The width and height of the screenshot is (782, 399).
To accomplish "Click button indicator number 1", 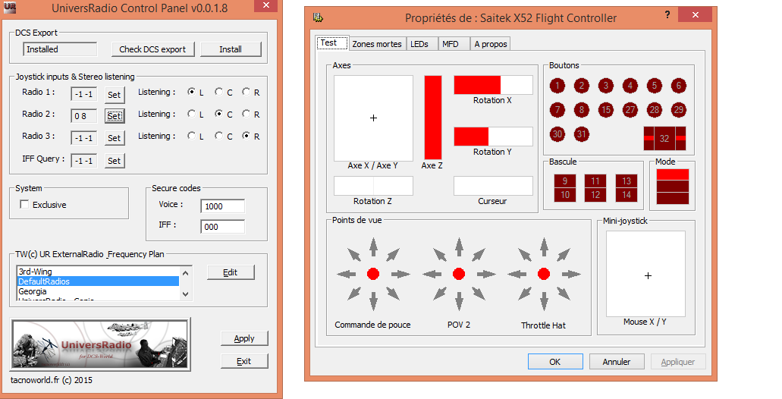I will click(x=557, y=86).
